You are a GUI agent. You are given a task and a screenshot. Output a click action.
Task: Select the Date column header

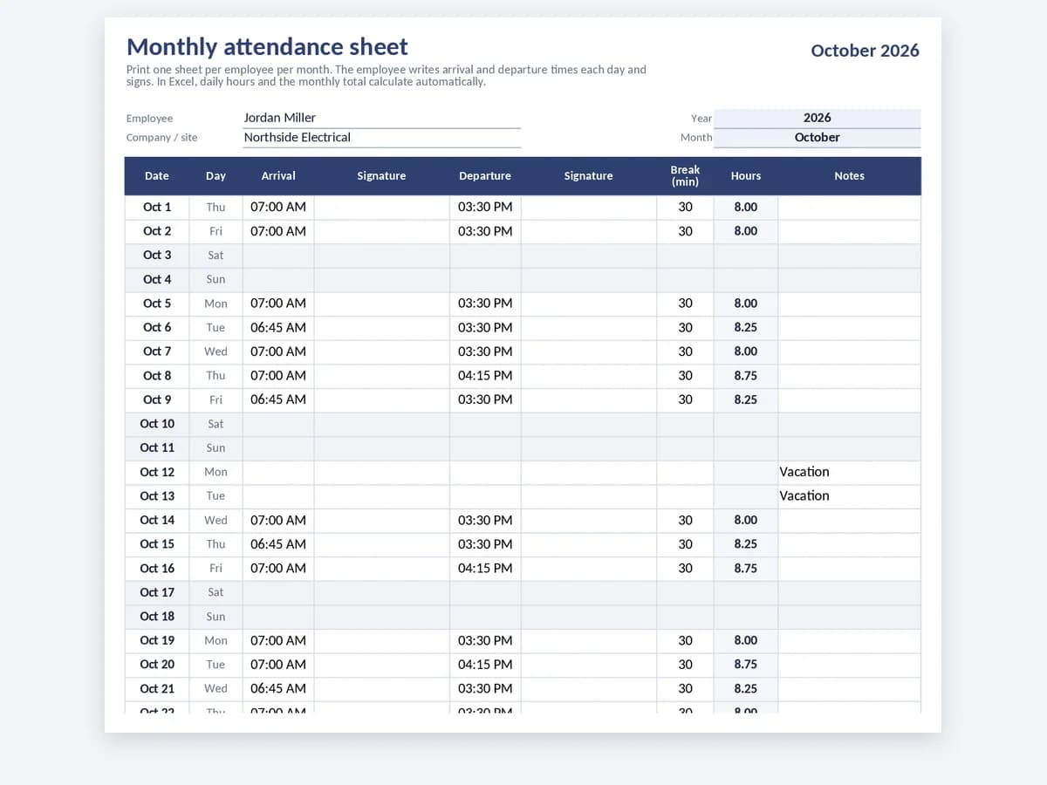pyautogui.click(x=157, y=176)
